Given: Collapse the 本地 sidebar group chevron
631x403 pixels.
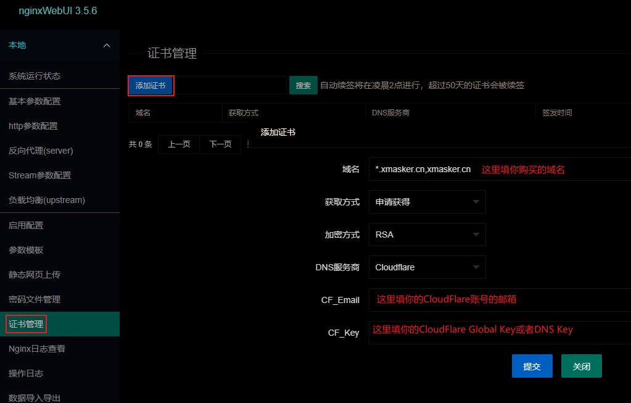Looking at the screenshot, I should [x=107, y=46].
